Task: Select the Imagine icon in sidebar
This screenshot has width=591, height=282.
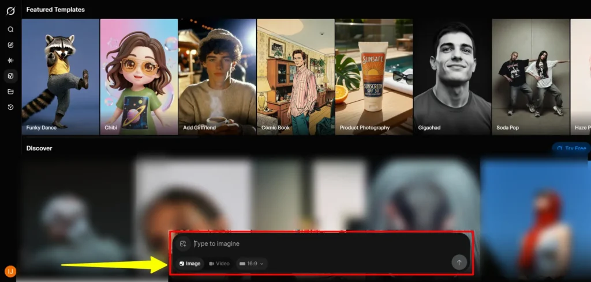Action: pos(10,77)
